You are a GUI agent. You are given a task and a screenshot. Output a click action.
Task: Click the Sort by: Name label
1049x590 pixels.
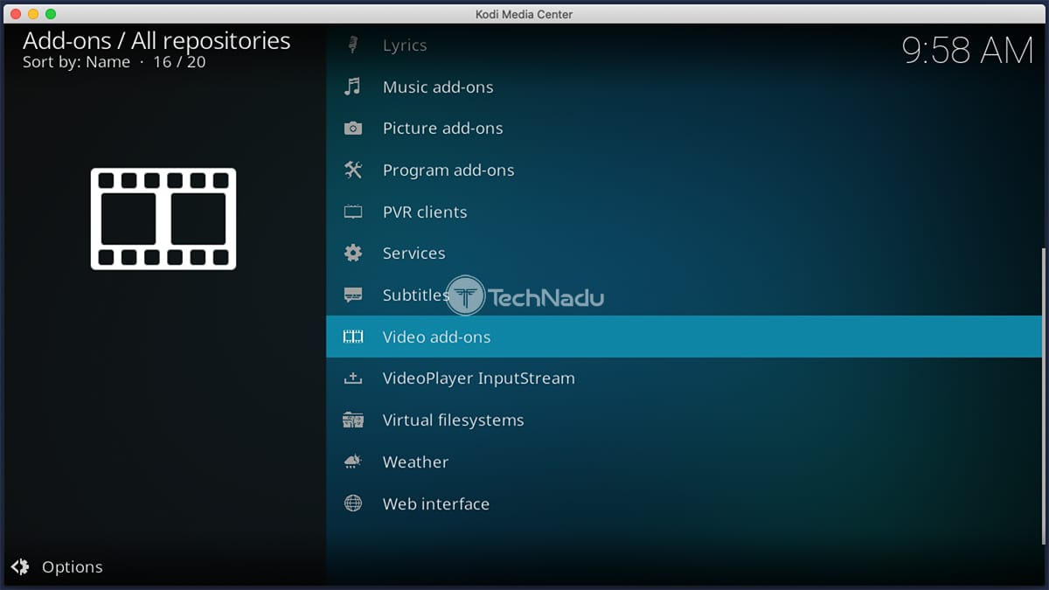(x=76, y=62)
